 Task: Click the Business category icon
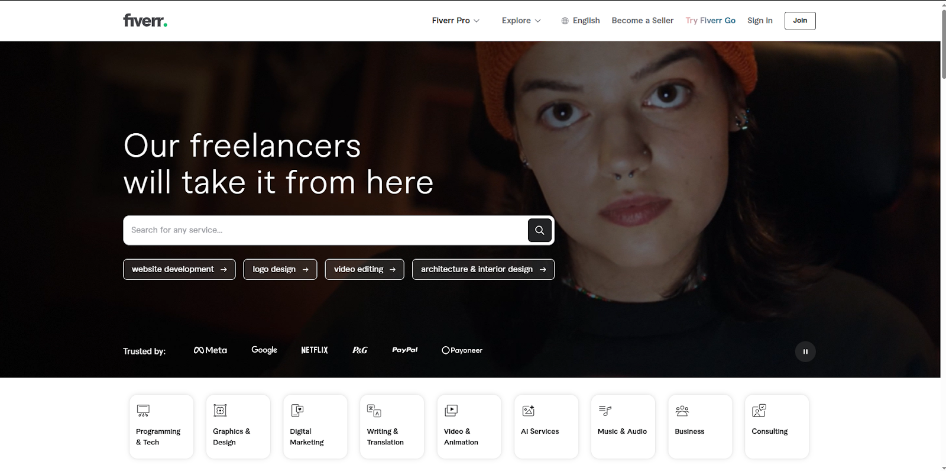(682, 411)
